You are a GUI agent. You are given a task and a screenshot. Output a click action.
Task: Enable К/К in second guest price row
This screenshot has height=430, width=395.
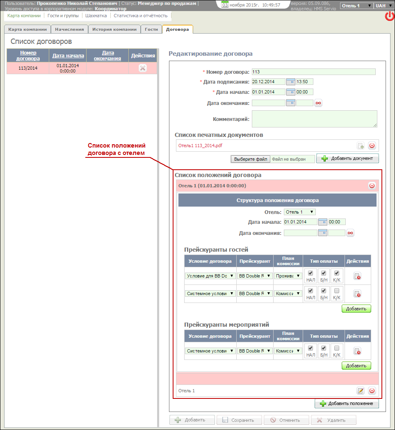(x=337, y=291)
